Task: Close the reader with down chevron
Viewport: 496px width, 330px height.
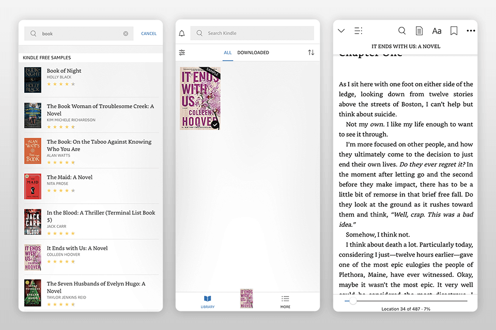Action: [x=341, y=30]
